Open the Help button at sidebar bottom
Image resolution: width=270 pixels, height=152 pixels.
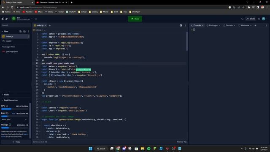16,142
